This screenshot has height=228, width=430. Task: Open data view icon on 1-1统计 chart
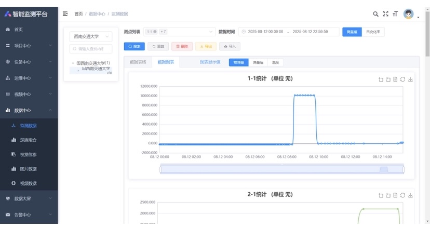tap(395, 79)
